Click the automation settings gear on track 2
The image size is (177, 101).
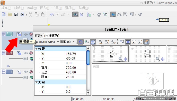tap(31, 53)
